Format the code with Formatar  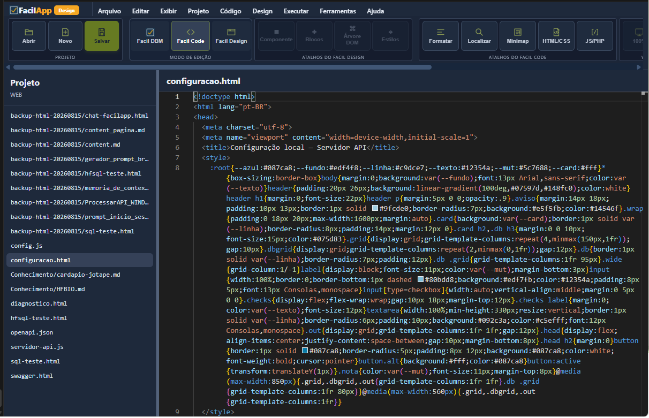pos(441,36)
